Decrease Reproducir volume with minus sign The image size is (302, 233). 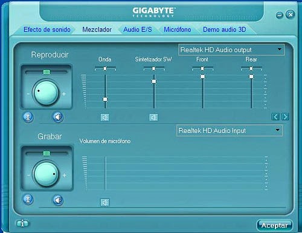[x=28, y=94]
